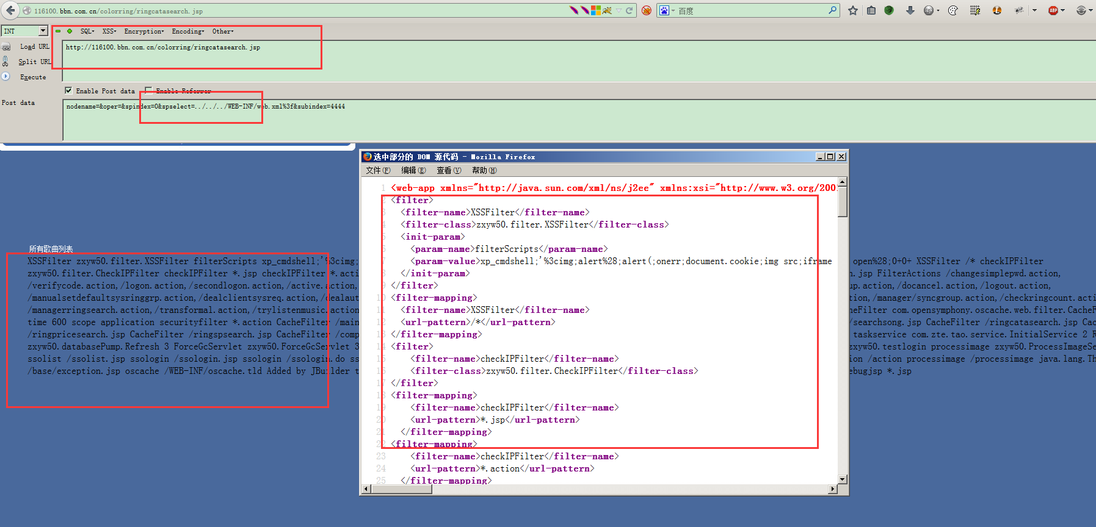Check the Enable Referrer checkbox
Screen dimensions: 1096x527
tap(148, 90)
